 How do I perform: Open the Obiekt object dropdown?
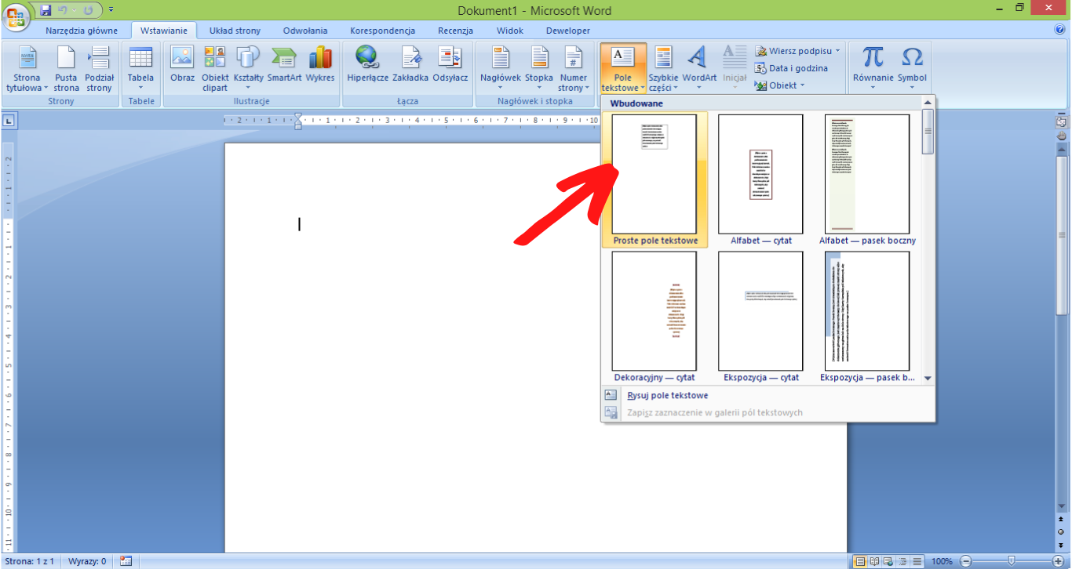[780, 85]
